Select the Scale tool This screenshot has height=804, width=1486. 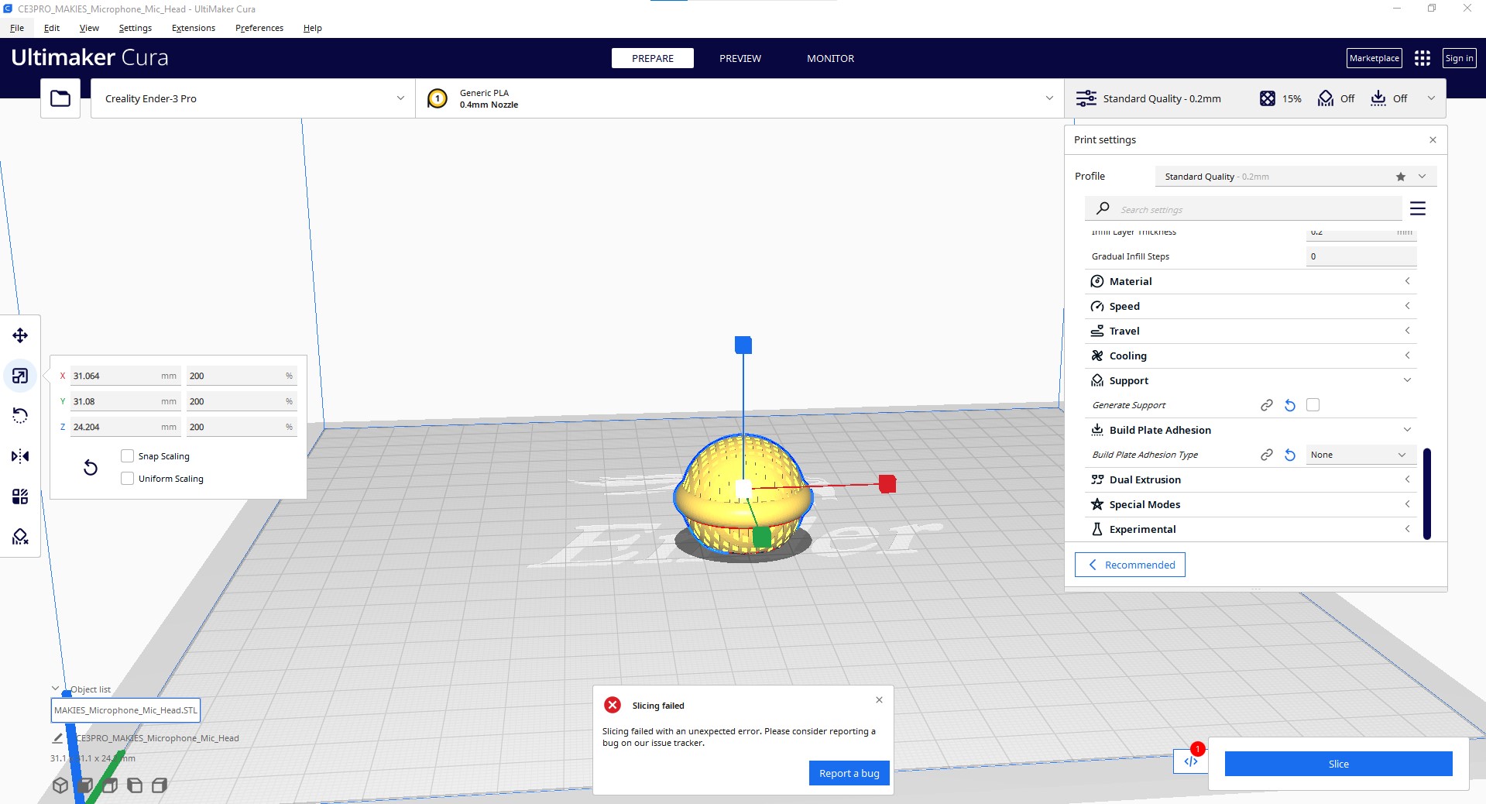coord(20,376)
